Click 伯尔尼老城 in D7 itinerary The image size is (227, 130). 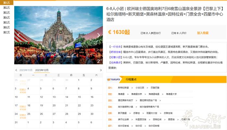(123, 126)
